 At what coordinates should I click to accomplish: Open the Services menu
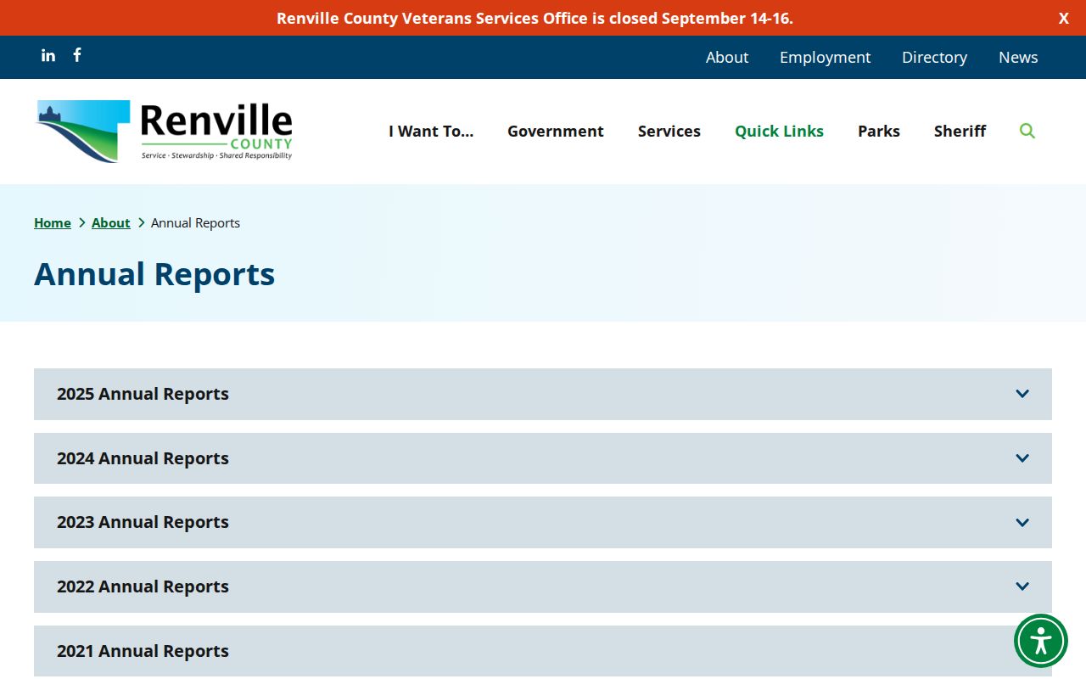pos(669,131)
